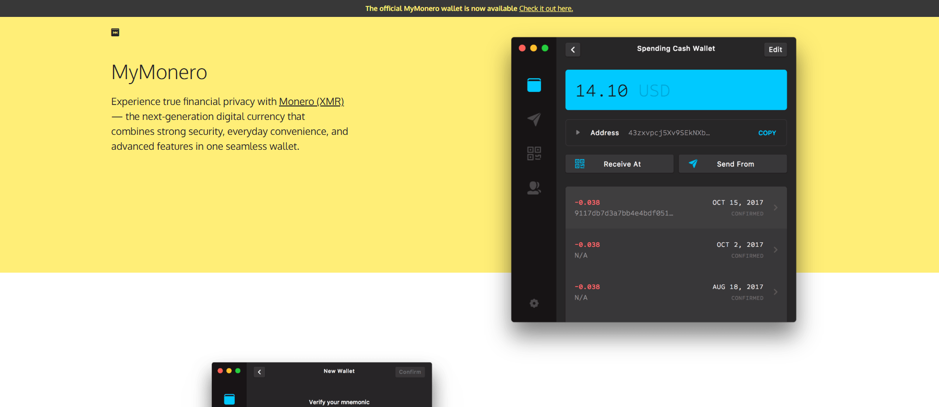Click Confirm in the New Wallet window

point(410,372)
